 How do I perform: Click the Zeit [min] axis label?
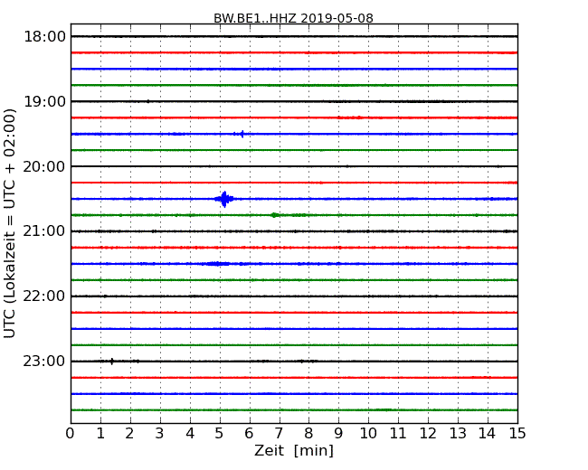(x=294, y=450)
